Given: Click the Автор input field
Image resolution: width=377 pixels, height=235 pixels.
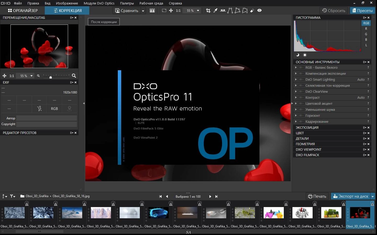Looking at the screenshot, I should pyautogui.click(x=47, y=118).
